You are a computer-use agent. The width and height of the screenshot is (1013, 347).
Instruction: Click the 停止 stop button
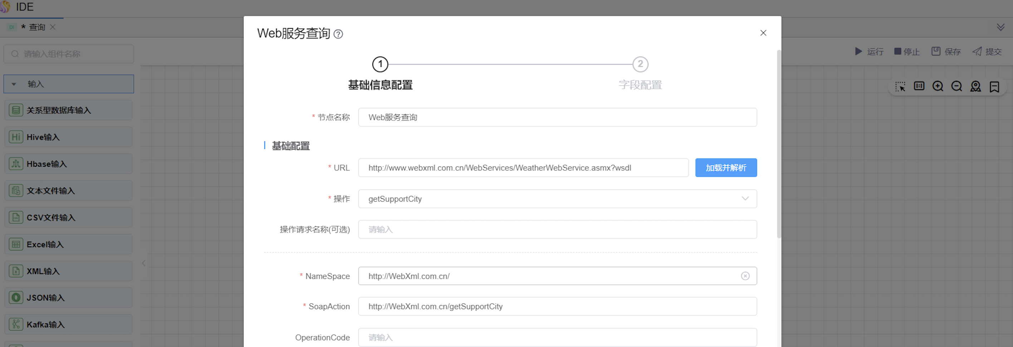pos(906,52)
